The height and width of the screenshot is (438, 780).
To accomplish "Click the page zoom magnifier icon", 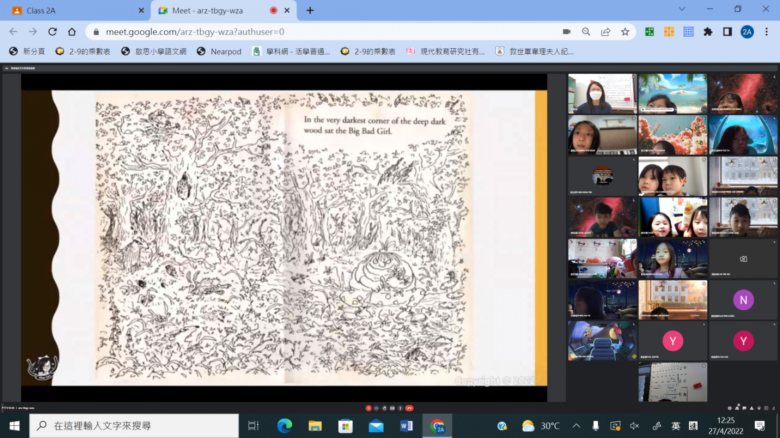I will (586, 32).
